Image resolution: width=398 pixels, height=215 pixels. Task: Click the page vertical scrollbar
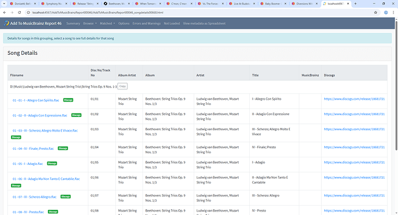396,86
